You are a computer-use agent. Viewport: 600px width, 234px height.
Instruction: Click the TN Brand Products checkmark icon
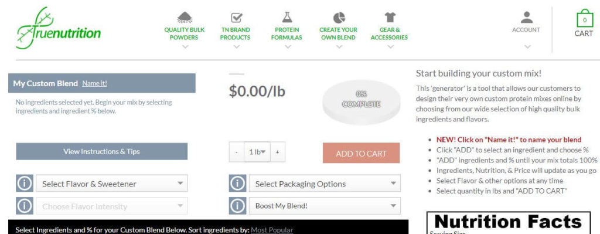[237, 18]
